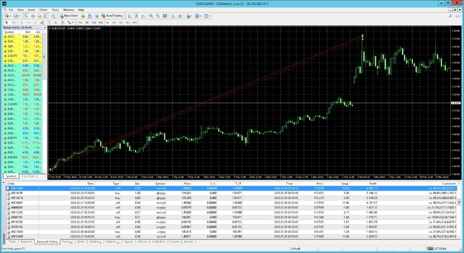The image size is (464, 253).
Task: Zoom out on the chart
Action: coord(158,16)
